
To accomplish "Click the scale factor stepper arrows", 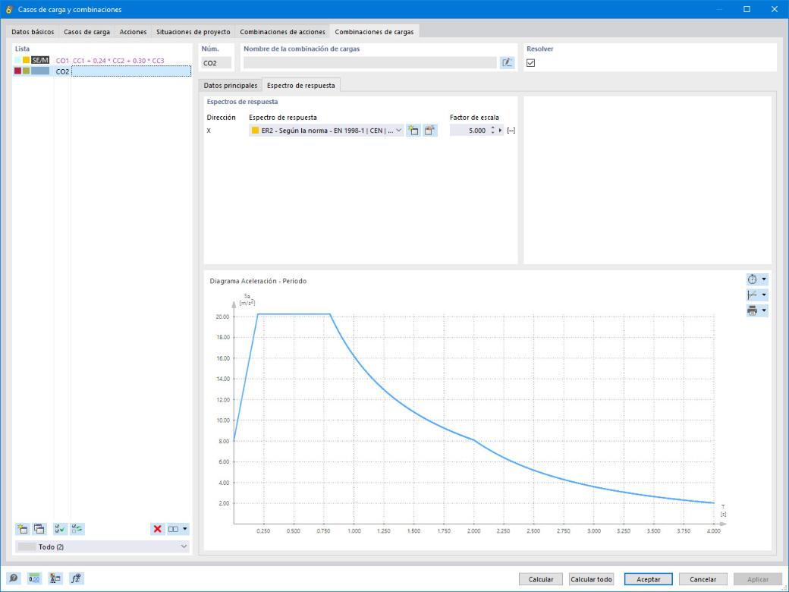I will (x=492, y=131).
